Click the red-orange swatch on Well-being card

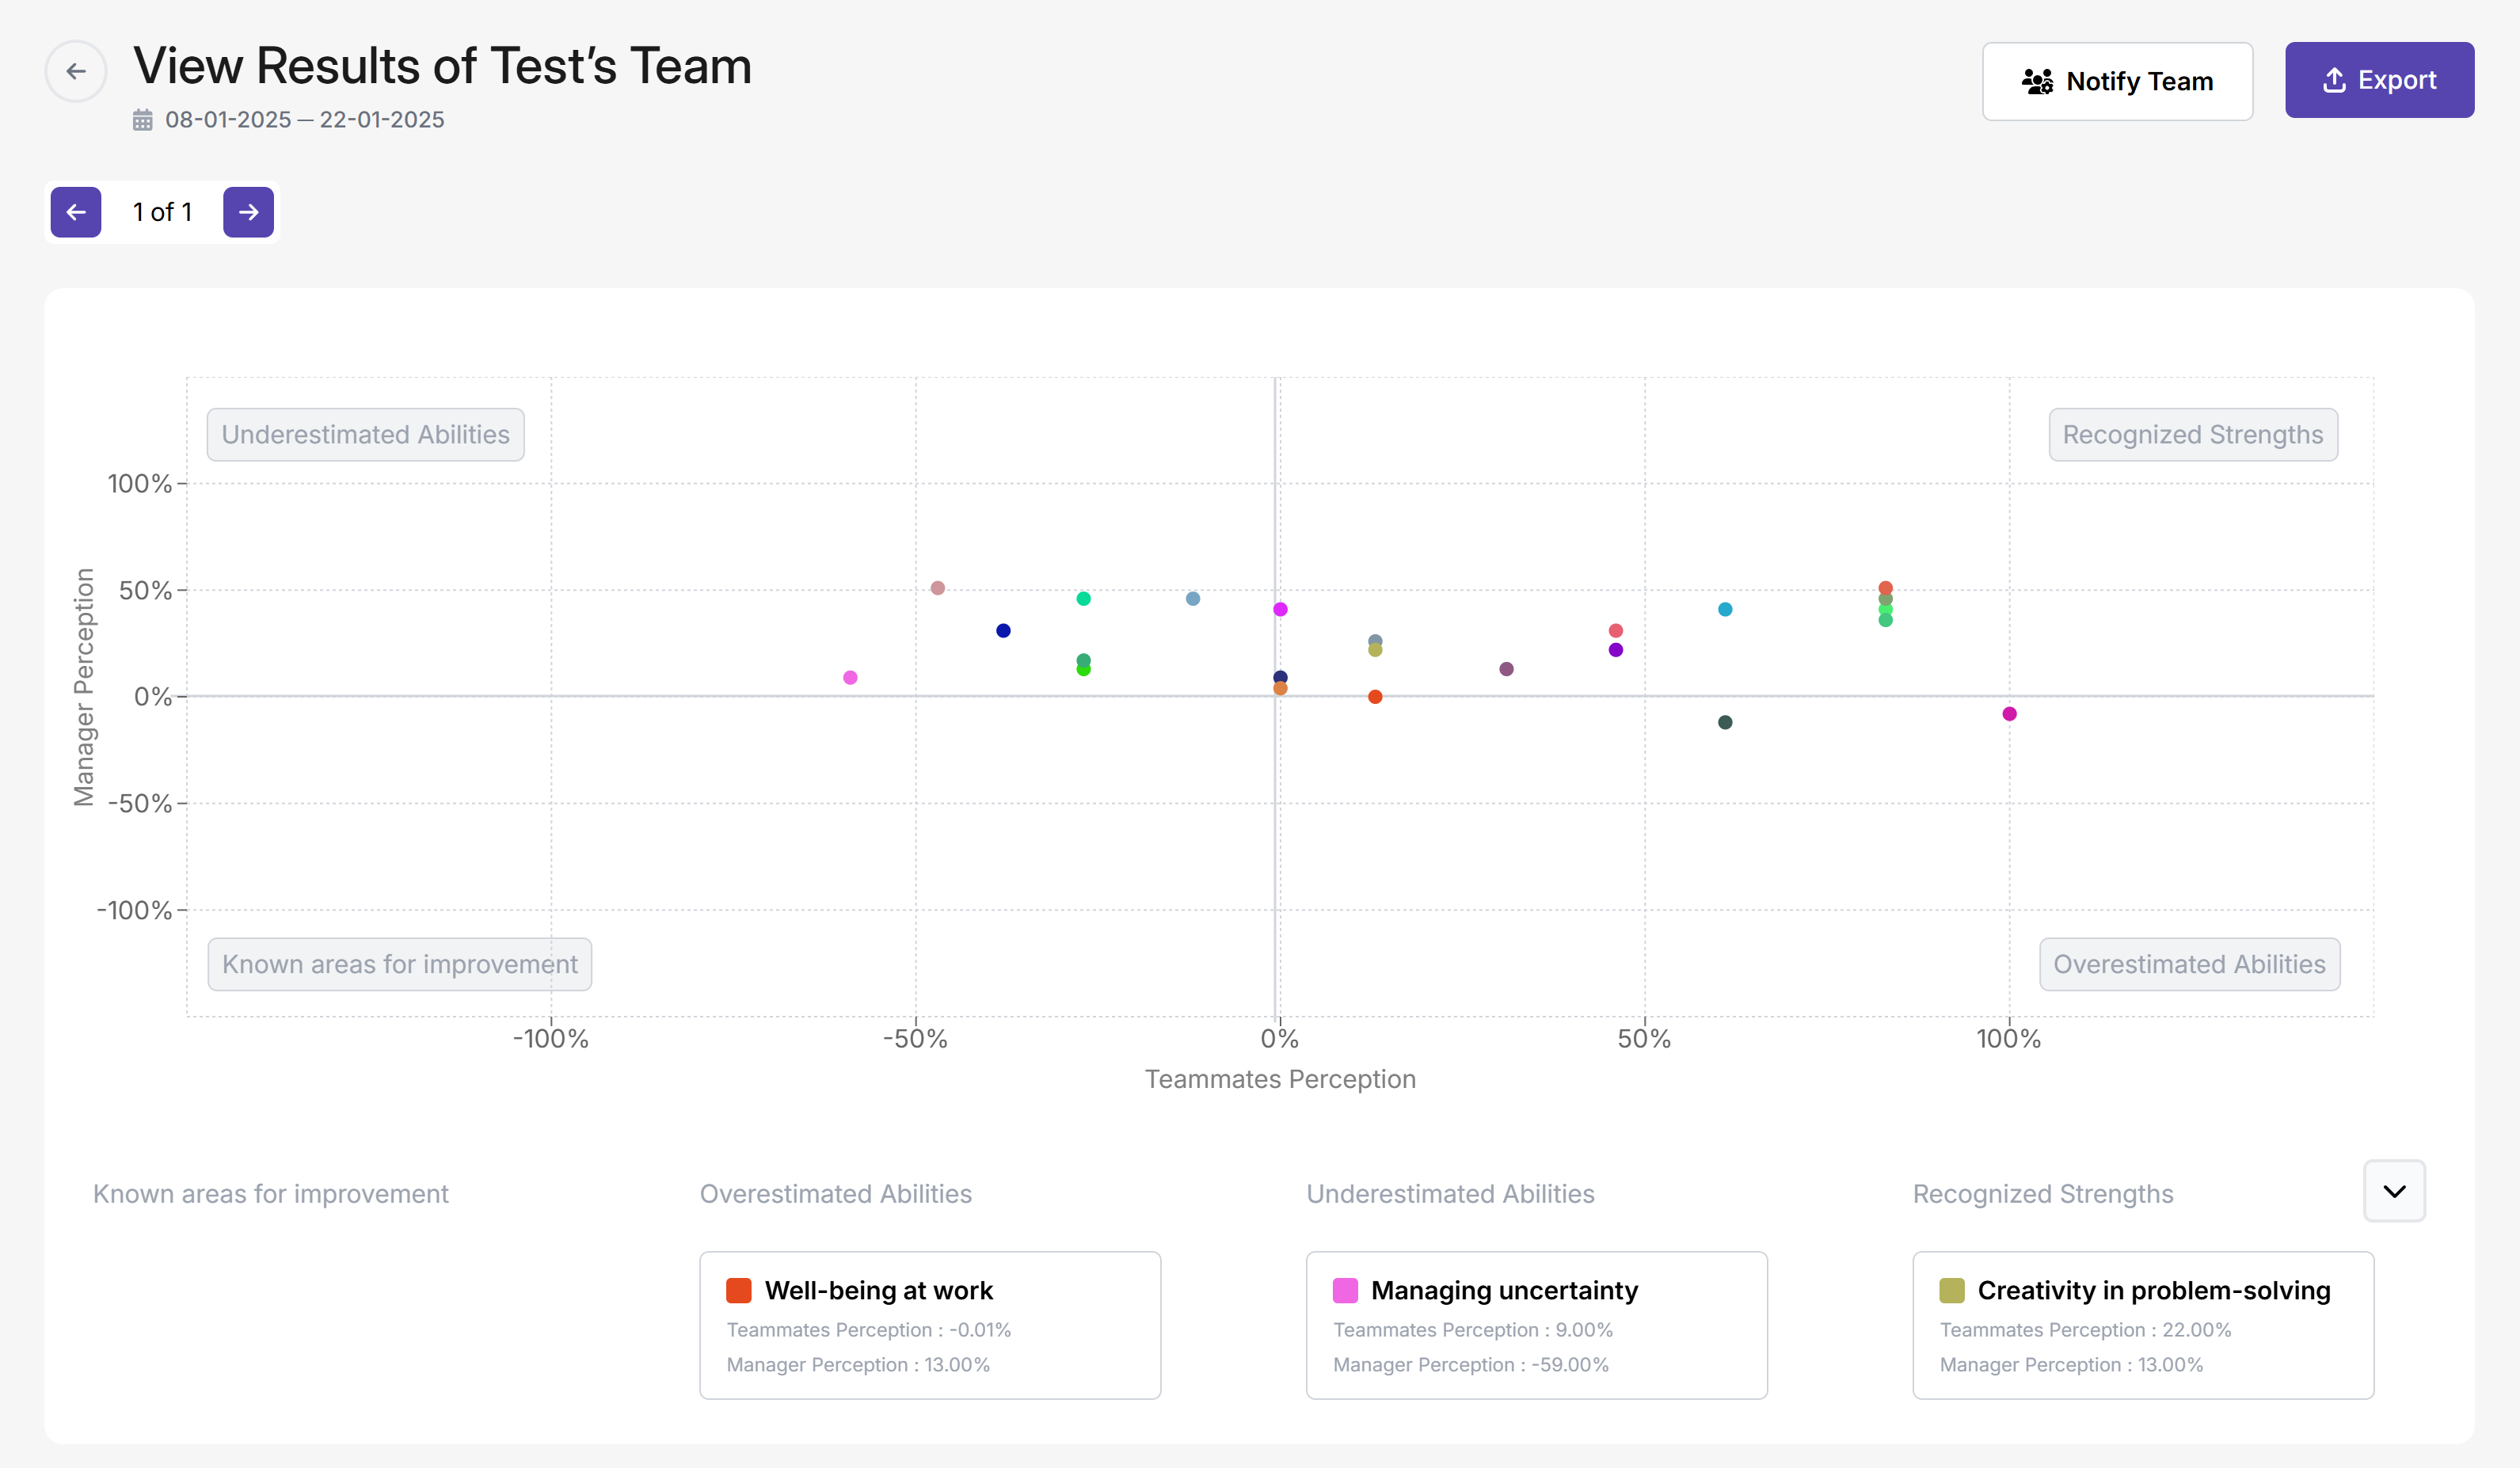point(739,1290)
